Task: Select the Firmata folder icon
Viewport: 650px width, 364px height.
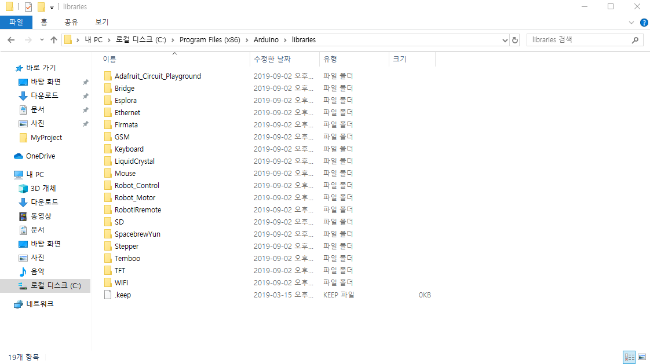Action: tap(108, 124)
